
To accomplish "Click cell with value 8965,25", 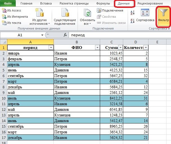I will 111,126.
